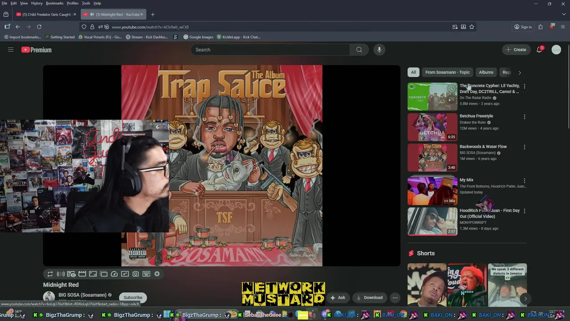Open the account avatar menu

click(x=556, y=49)
